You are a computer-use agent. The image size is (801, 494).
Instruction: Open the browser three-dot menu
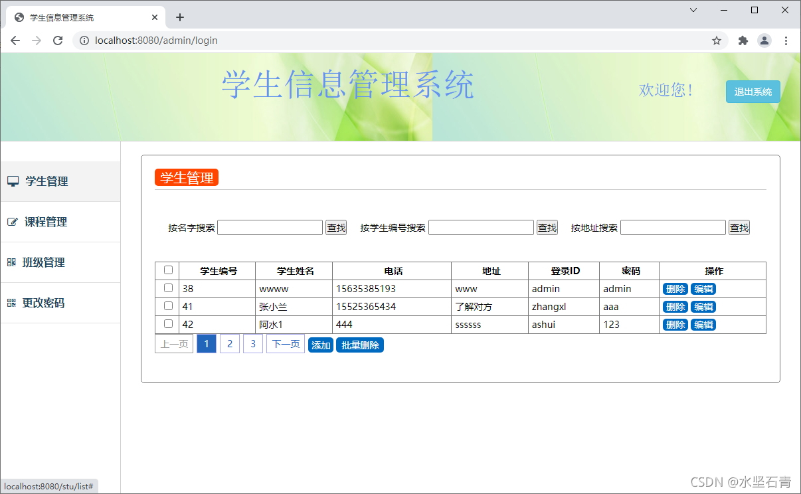pyautogui.click(x=786, y=41)
